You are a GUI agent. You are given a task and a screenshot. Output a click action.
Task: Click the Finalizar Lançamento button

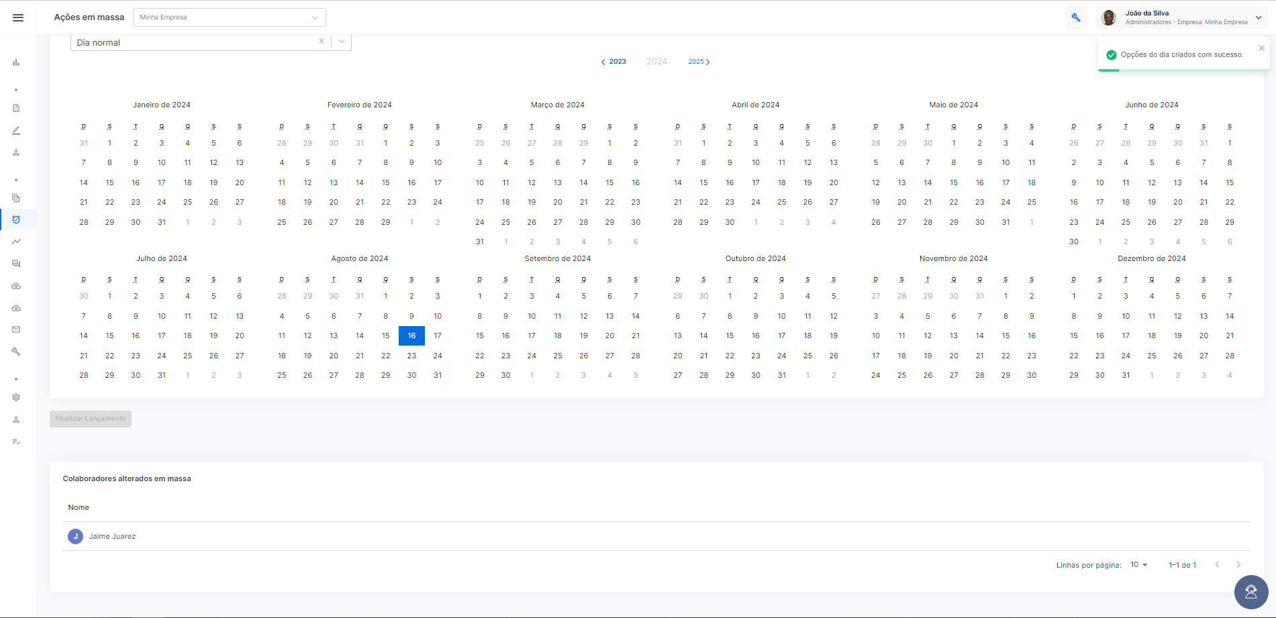tap(91, 419)
